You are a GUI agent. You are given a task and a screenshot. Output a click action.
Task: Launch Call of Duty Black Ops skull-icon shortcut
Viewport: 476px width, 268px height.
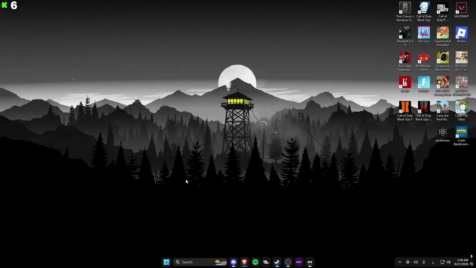click(x=424, y=12)
